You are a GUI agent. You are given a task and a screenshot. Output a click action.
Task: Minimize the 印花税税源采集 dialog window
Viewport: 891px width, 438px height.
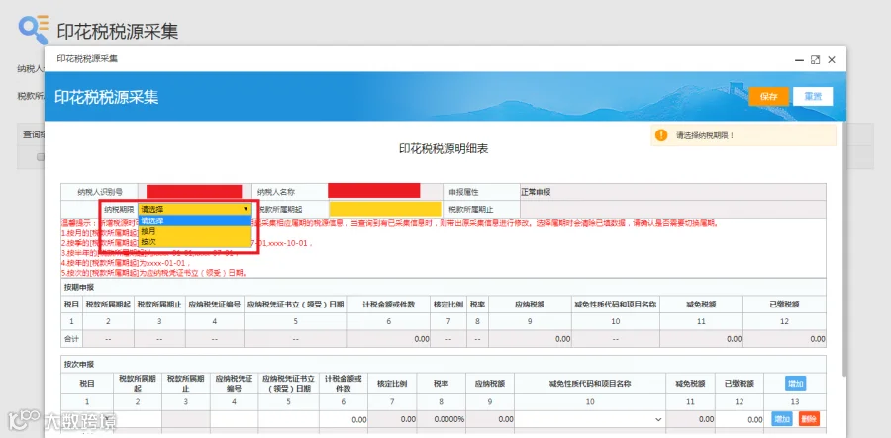tap(799, 59)
